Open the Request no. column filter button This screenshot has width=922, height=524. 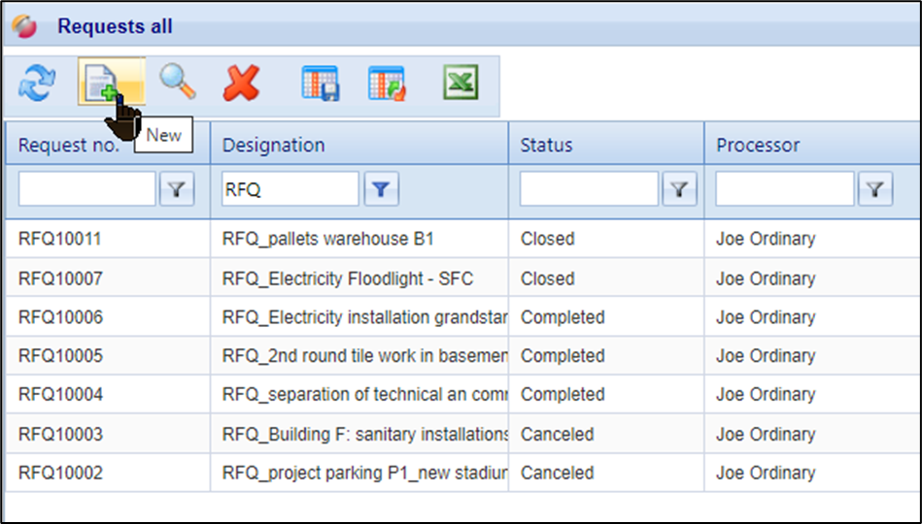tap(175, 190)
